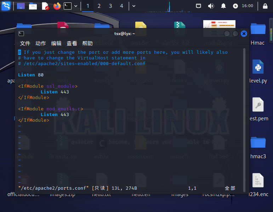Expand the terminal launcher dropdown arrow
The height and width of the screenshot is (212, 273).
pyautogui.click(x=76, y=6)
